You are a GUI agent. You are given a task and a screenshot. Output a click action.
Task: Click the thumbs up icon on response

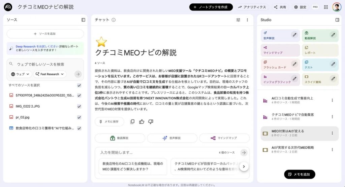pos(142,121)
